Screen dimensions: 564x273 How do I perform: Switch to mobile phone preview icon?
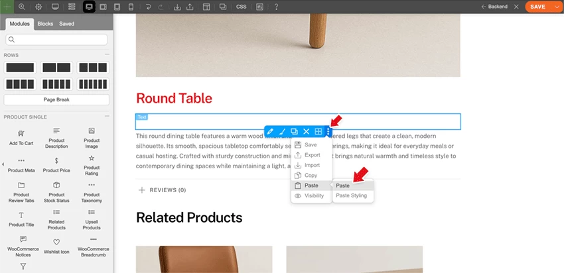pos(131,7)
